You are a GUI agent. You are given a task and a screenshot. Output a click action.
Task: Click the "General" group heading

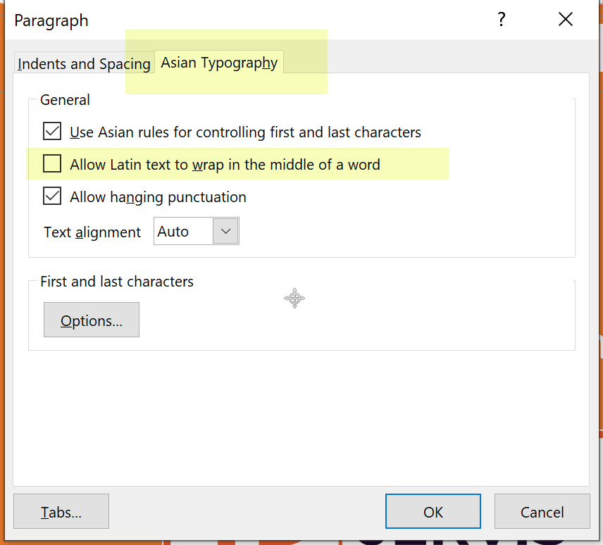tap(65, 99)
